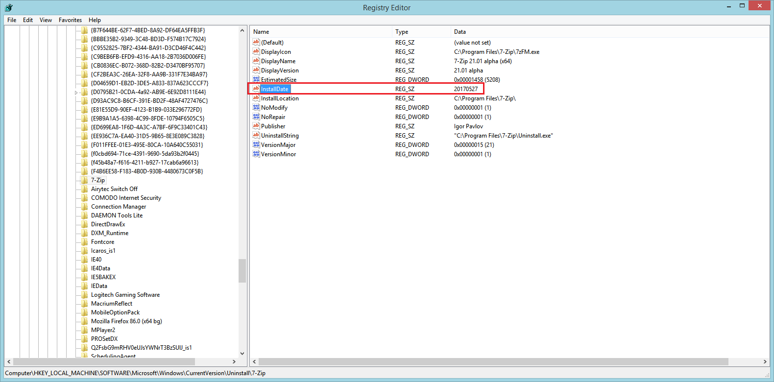774x382 pixels.
Task: Click the 7-Zip key folder icon
Action: click(85, 180)
